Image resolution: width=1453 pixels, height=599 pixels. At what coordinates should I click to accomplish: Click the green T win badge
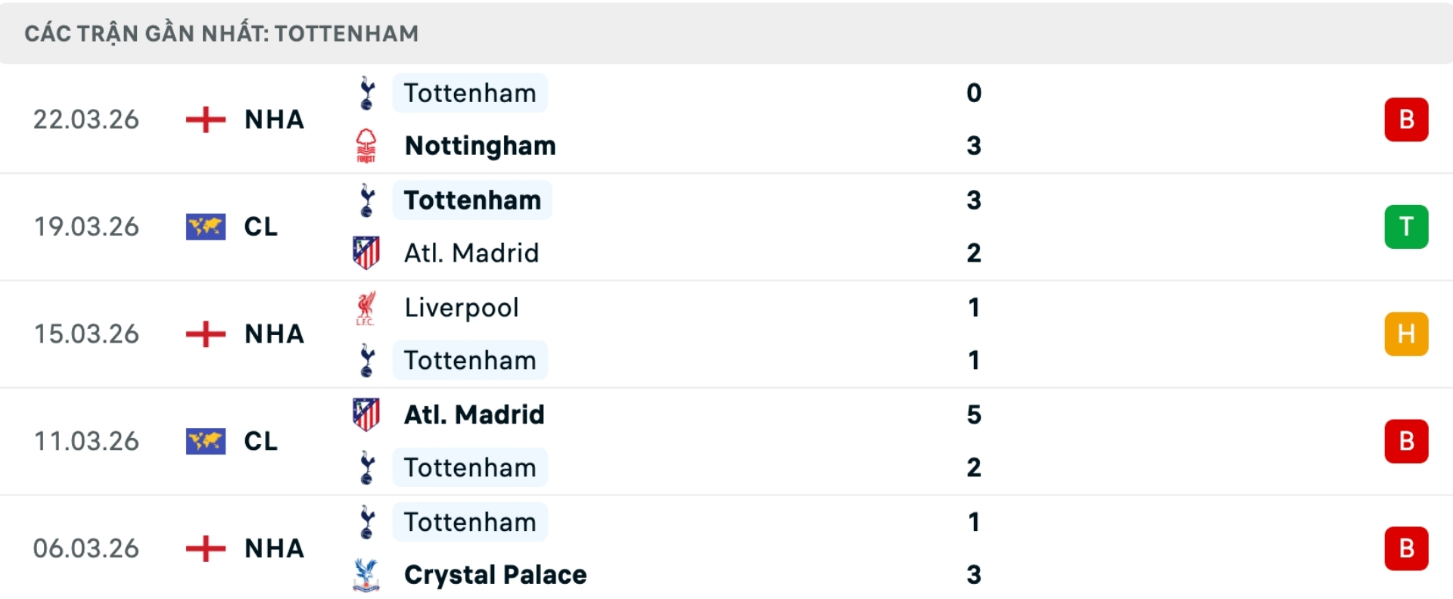tap(1406, 227)
